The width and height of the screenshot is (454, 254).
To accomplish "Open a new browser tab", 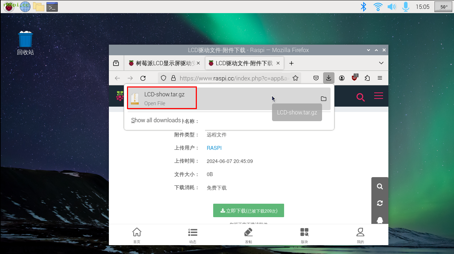I will 291,63.
